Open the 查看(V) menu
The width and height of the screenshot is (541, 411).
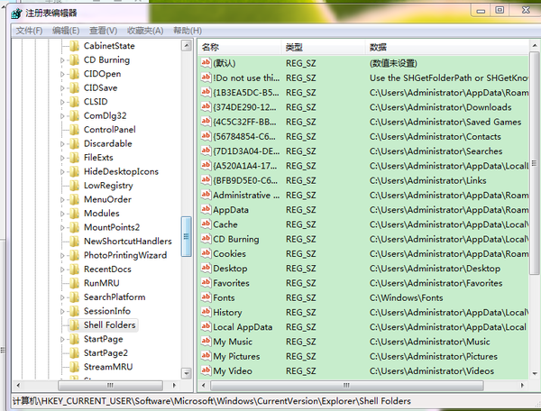point(103,31)
